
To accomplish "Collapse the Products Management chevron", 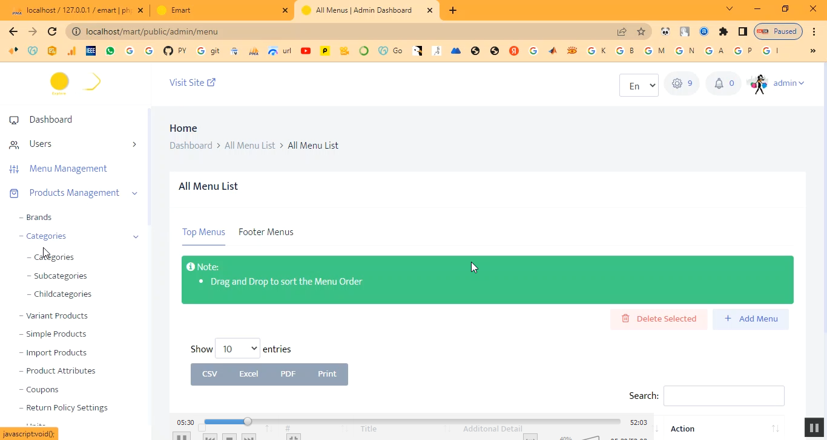I will click(x=134, y=193).
